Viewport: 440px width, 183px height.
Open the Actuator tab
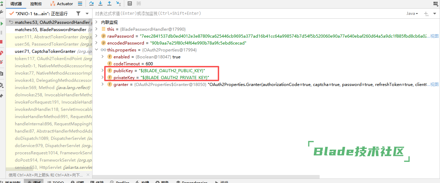tap(62, 4)
